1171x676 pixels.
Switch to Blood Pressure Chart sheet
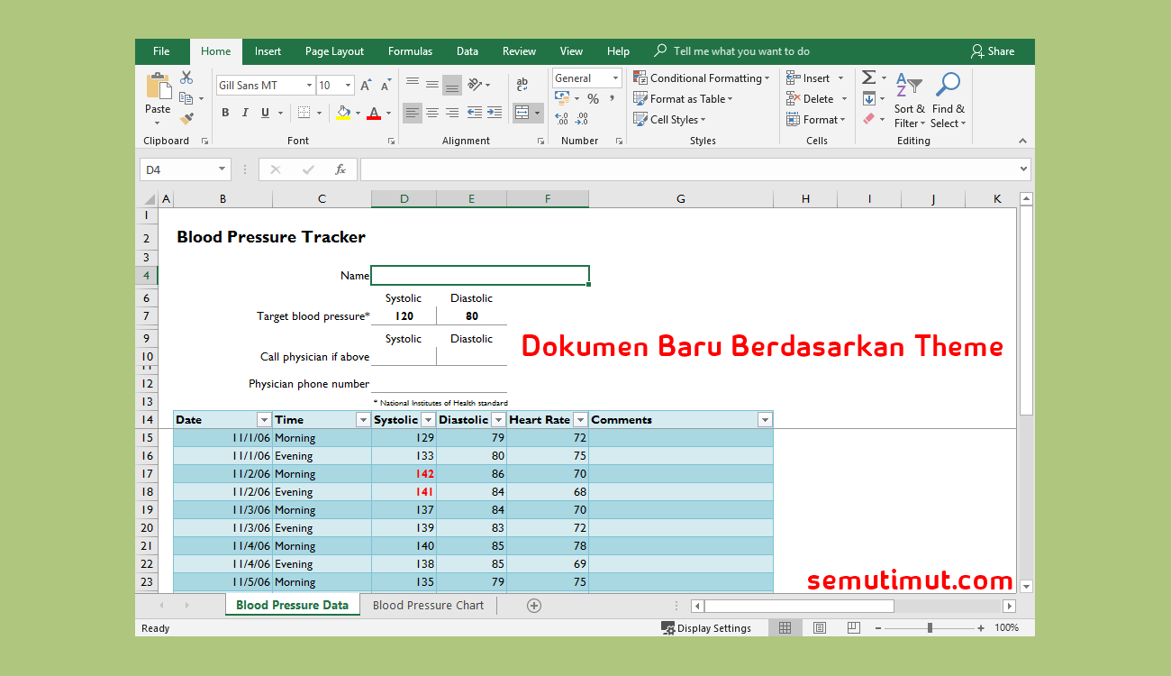428,606
